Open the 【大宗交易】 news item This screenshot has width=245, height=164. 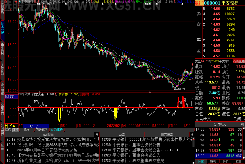pos(52,155)
